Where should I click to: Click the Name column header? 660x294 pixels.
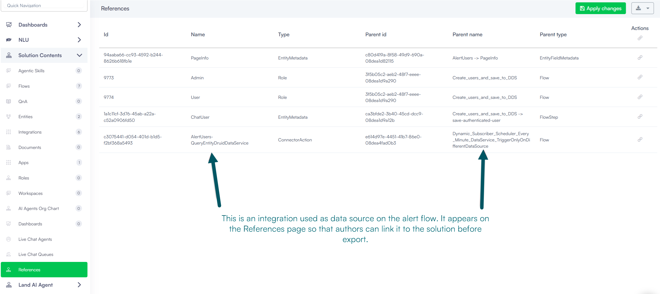(198, 34)
